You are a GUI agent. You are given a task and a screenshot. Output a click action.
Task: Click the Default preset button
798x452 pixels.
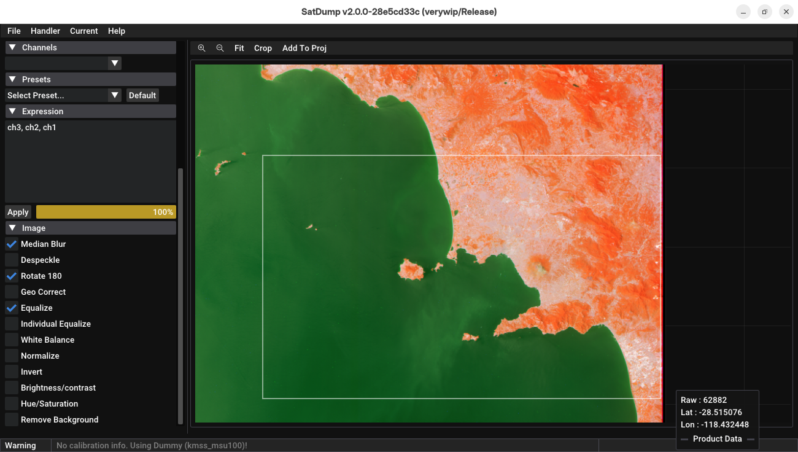click(x=142, y=95)
